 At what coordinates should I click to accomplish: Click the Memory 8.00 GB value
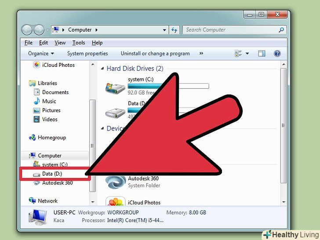point(197,212)
